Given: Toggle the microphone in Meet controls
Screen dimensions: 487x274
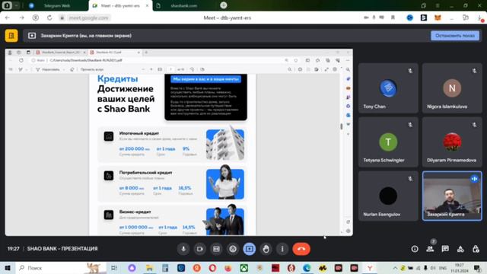Looking at the screenshot, I should click(x=183, y=249).
